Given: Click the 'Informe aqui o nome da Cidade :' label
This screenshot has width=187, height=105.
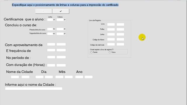Looking at the screenshot, I should click(x=30, y=85).
